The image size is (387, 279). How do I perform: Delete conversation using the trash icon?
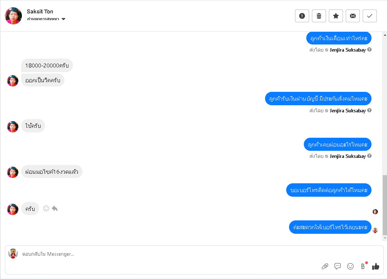click(319, 16)
